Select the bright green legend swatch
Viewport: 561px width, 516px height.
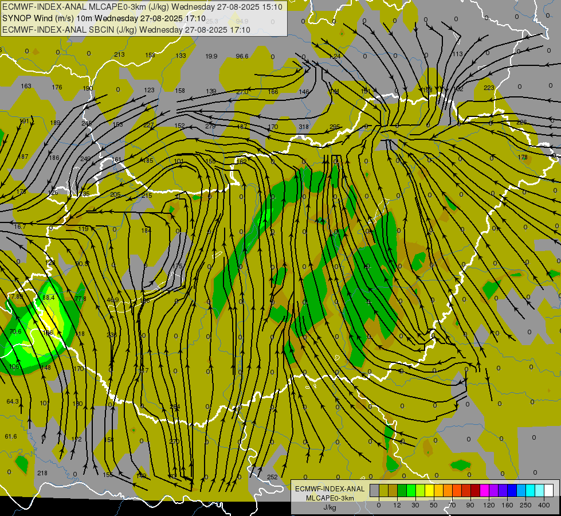point(411,490)
